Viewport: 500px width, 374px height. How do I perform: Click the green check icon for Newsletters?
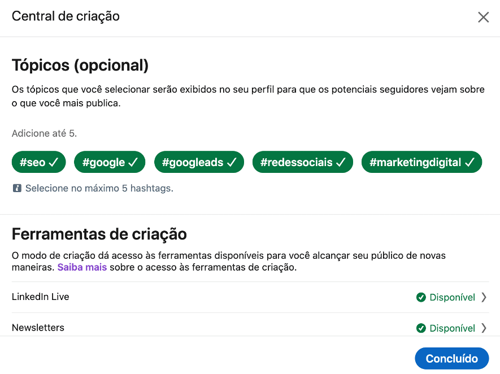click(x=421, y=328)
